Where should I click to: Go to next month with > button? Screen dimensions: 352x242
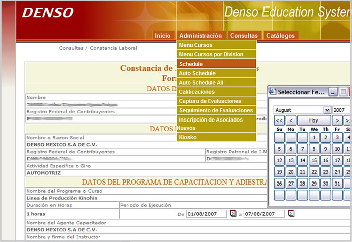click(337, 120)
